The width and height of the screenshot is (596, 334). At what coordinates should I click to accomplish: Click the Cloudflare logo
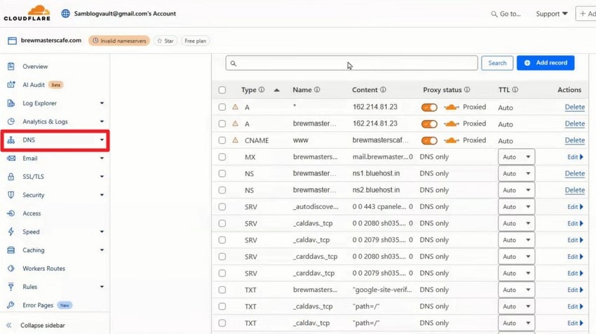click(x=27, y=13)
